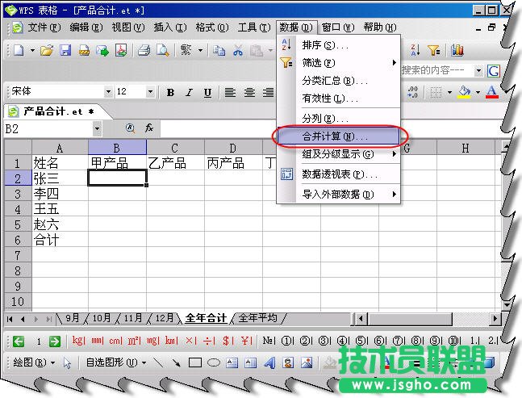Click the Google search G icon
Image resolution: width=522 pixels, height=398 pixels.
point(494,70)
